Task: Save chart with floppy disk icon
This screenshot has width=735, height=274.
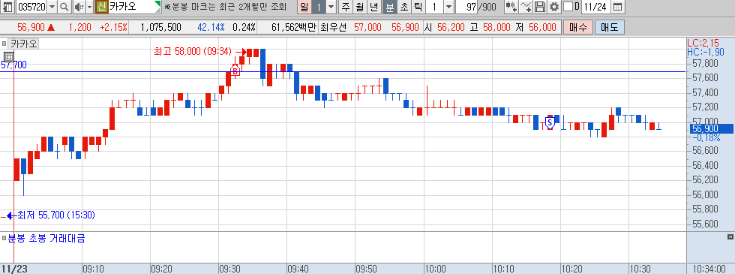Action: pyautogui.click(x=541, y=7)
